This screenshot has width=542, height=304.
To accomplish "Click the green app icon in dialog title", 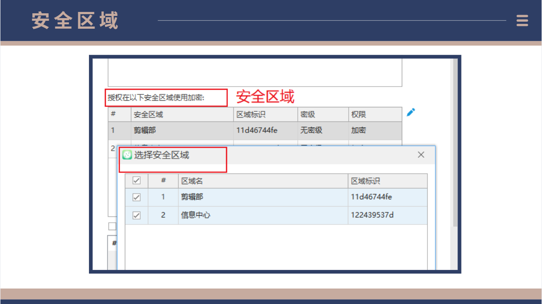I will pos(127,155).
